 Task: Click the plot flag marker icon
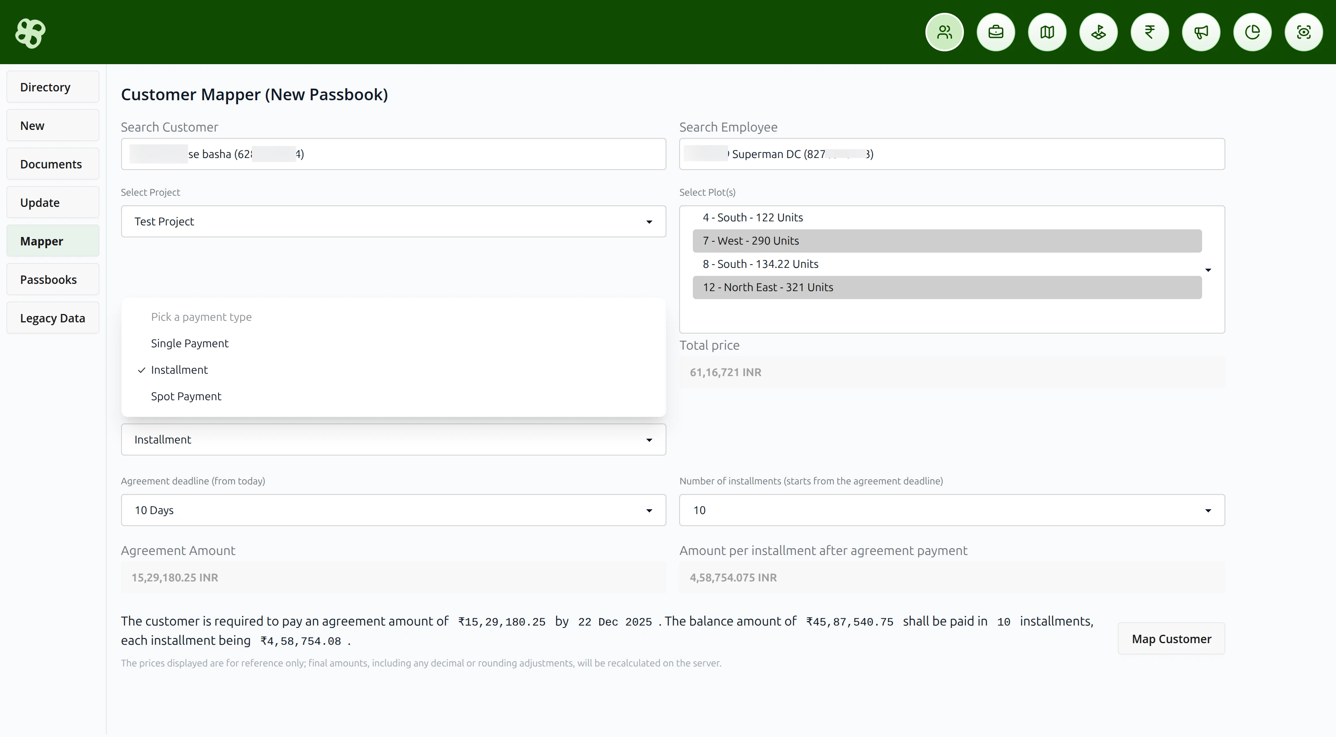pos(1099,32)
